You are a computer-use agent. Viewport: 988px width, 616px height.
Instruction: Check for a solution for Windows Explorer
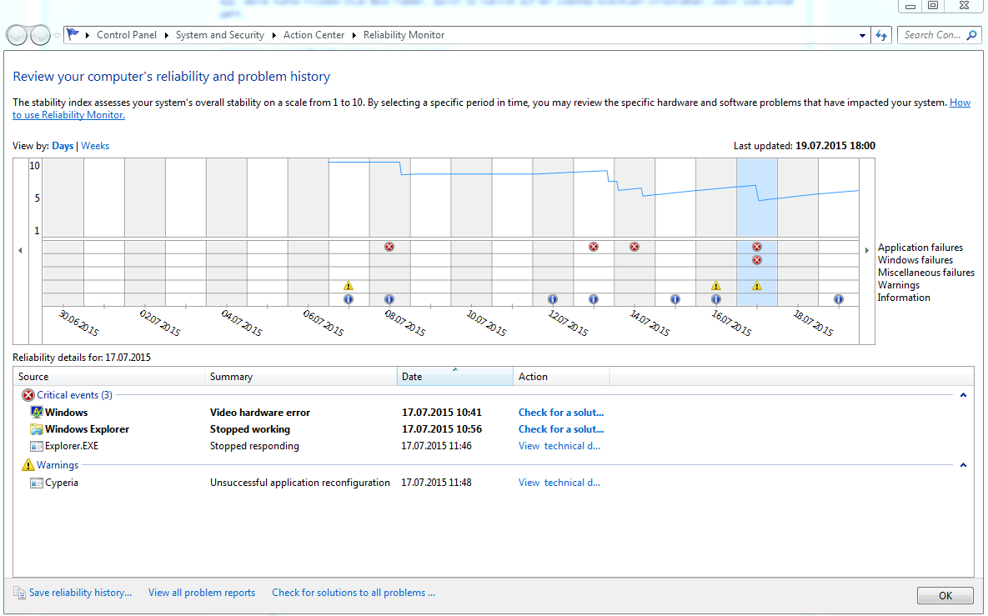click(561, 429)
